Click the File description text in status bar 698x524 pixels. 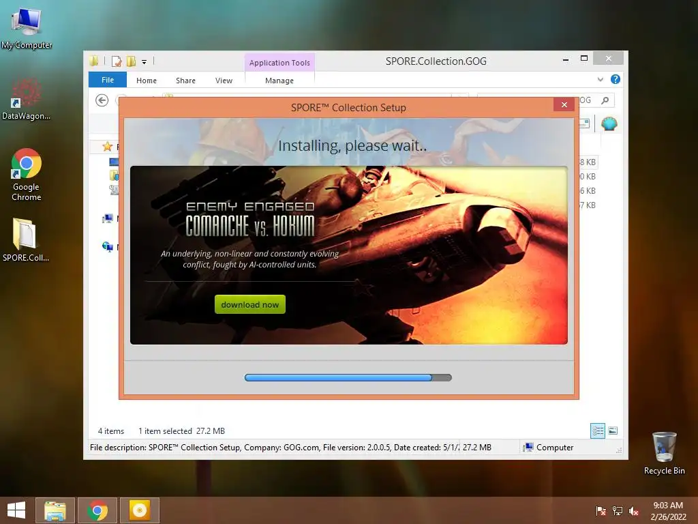274,448
